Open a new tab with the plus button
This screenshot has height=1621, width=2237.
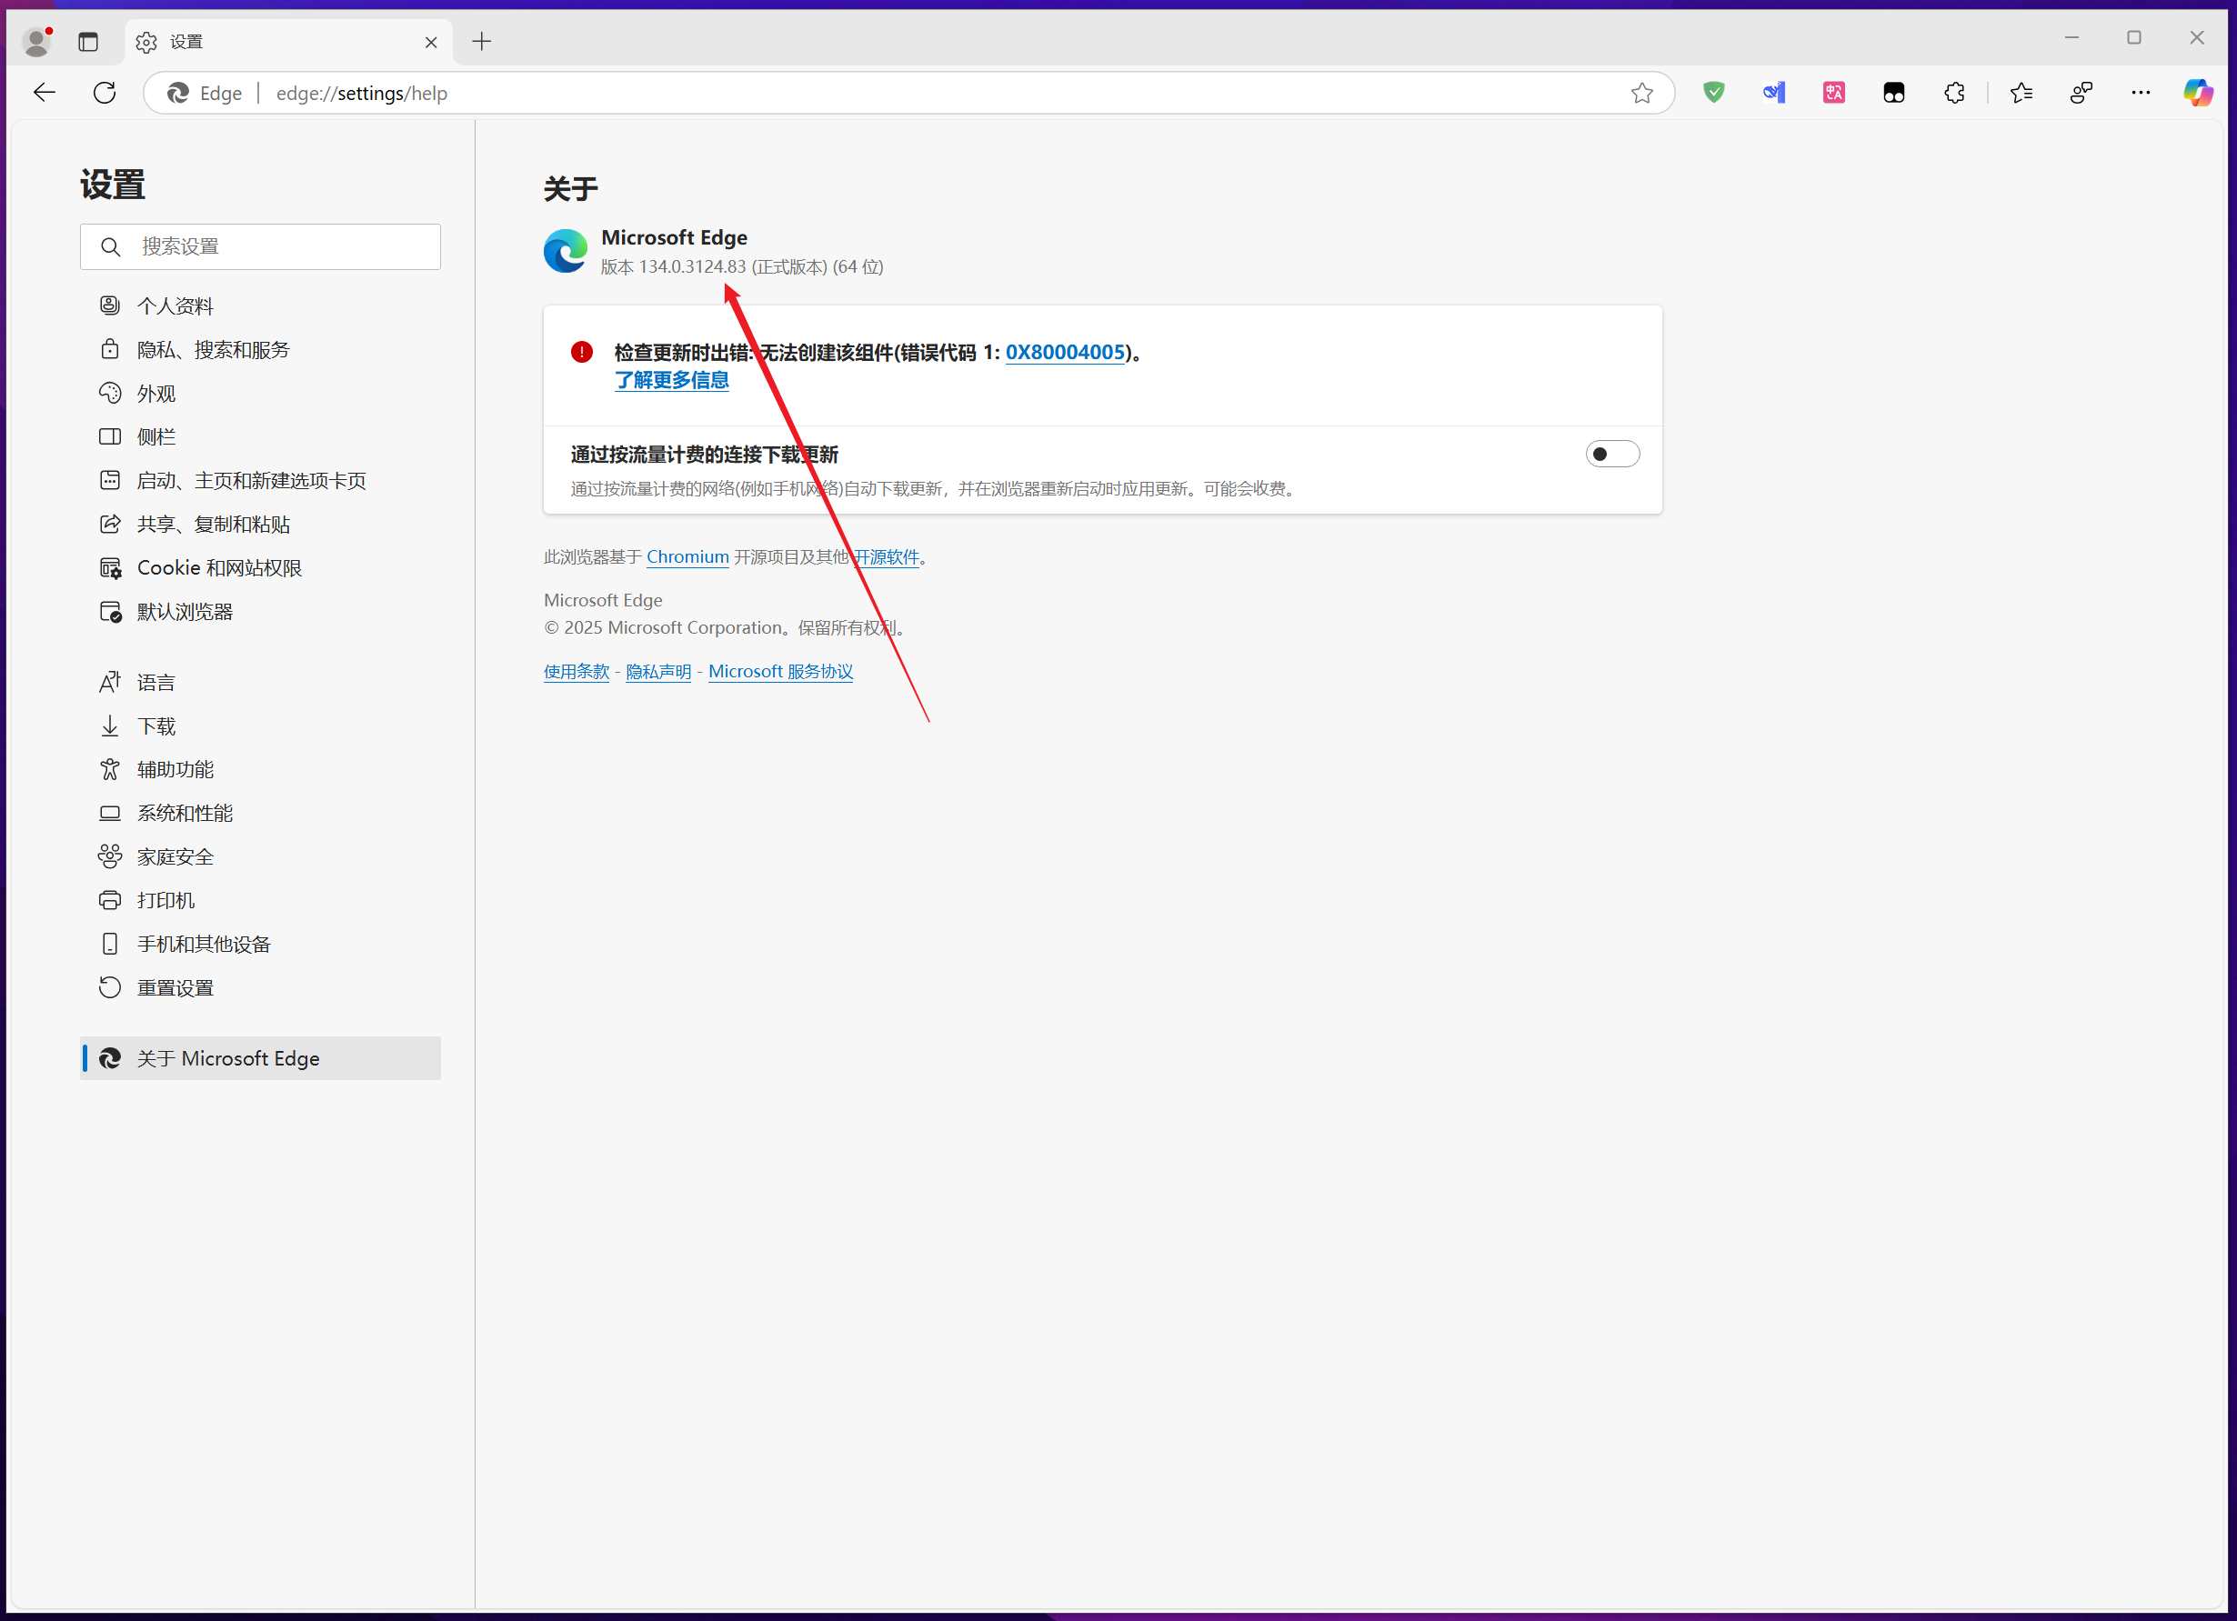[x=481, y=42]
